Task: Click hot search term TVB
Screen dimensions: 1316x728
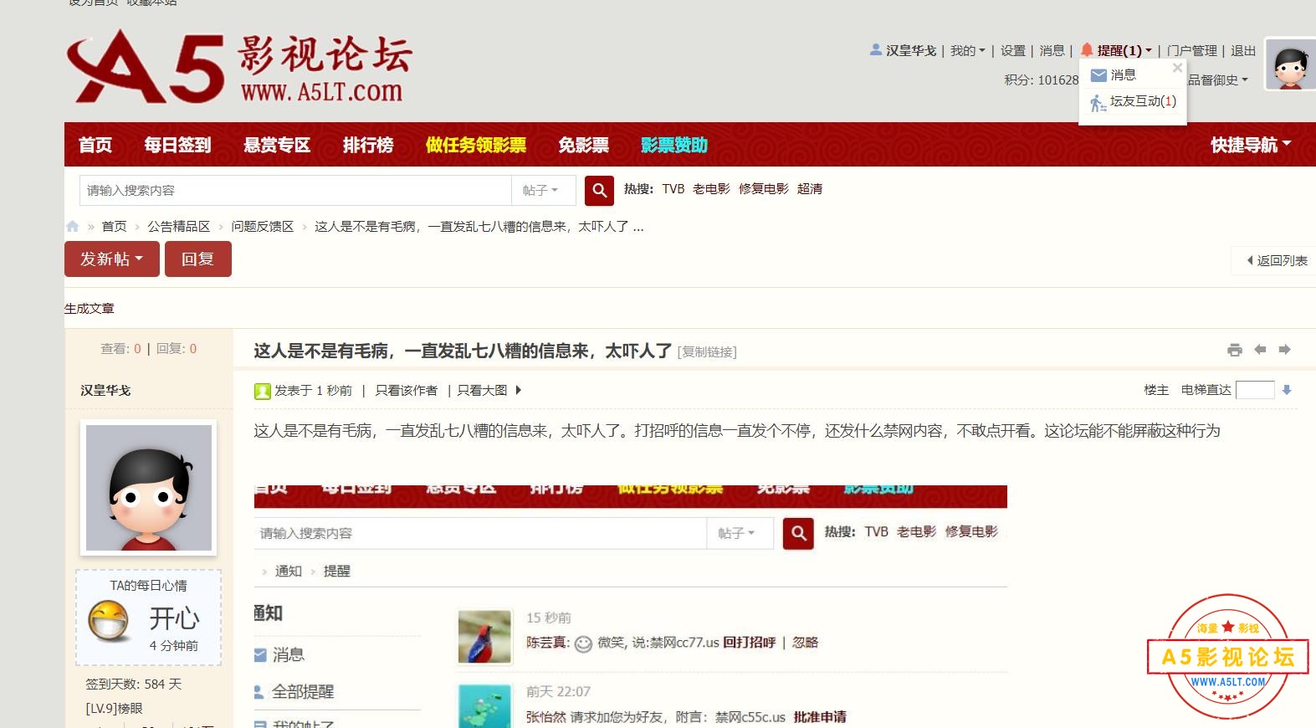Action: click(x=673, y=189)
